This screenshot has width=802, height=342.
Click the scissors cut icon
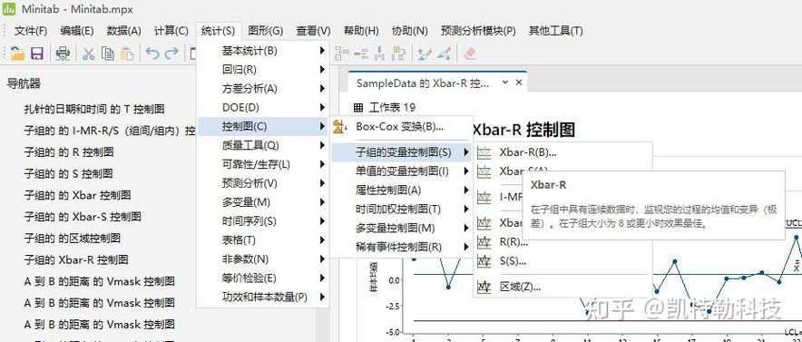tap(89, 54)
